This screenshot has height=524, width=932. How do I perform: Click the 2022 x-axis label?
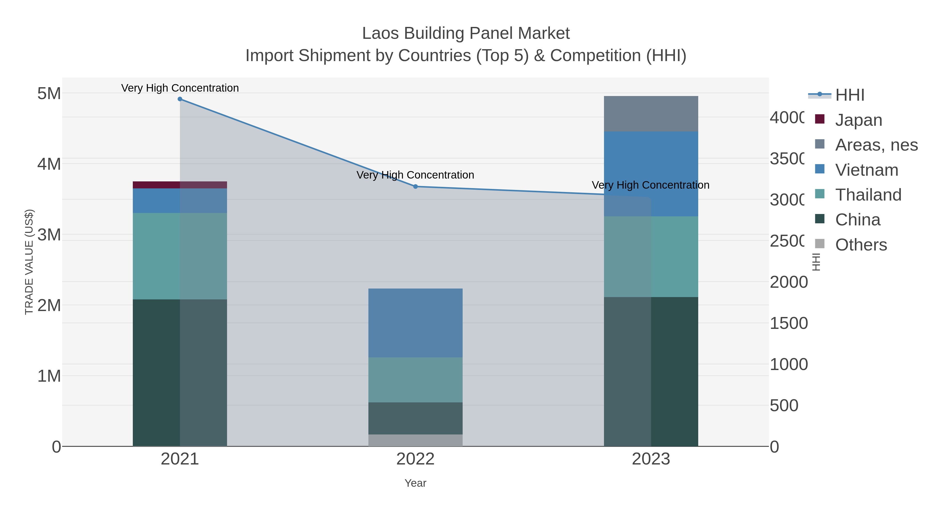[415, 459]
